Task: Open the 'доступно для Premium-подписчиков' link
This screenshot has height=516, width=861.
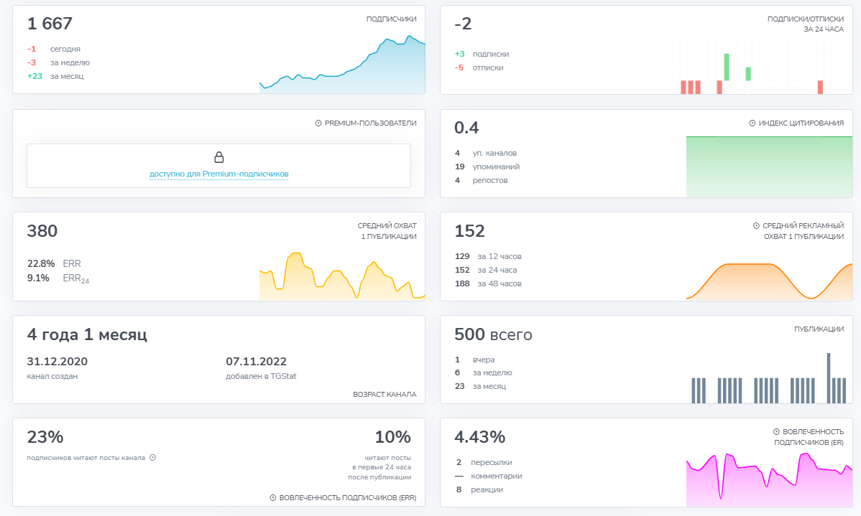Action: [x=218, y=174]
